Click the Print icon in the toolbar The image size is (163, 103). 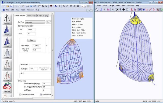27,6
